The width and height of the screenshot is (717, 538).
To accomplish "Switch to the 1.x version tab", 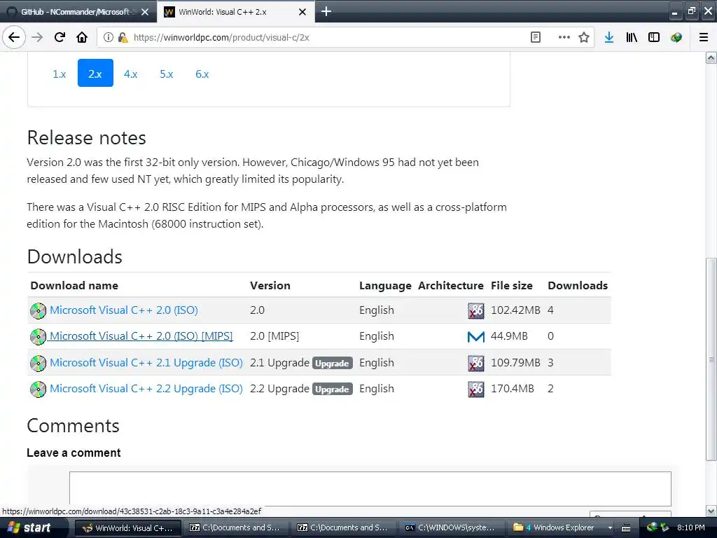I will pyautogui.click(x=60, y=74).
